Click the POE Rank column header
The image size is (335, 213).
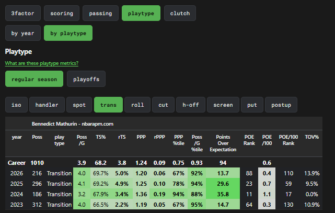click(249, 140)
